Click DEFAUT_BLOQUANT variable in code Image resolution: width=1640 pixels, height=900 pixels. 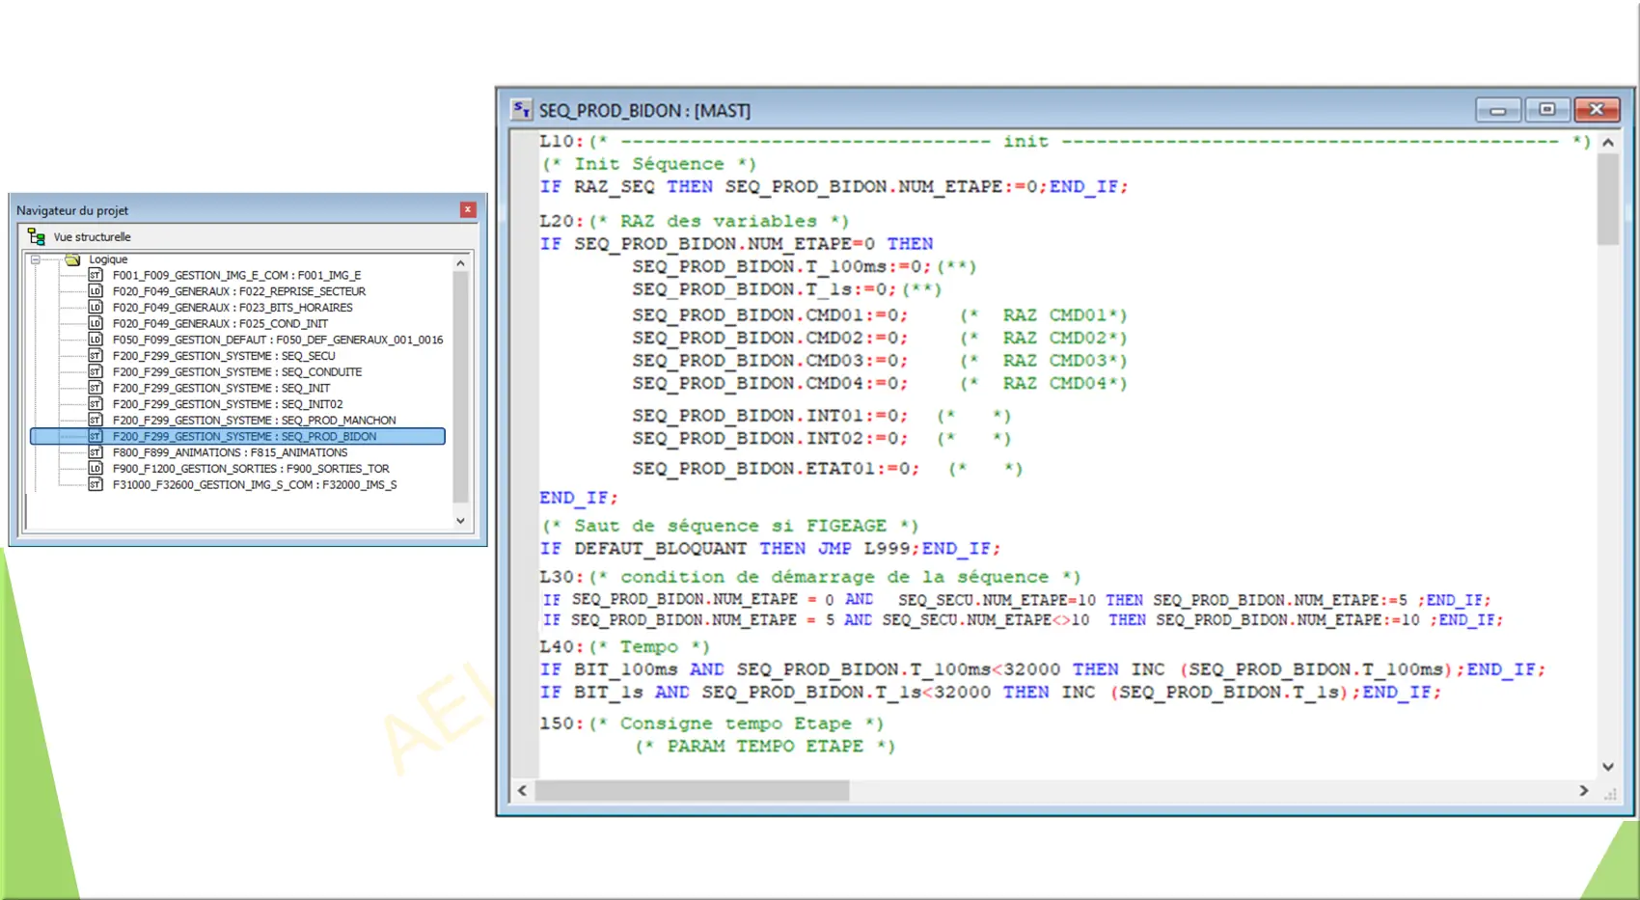[661, 548]
